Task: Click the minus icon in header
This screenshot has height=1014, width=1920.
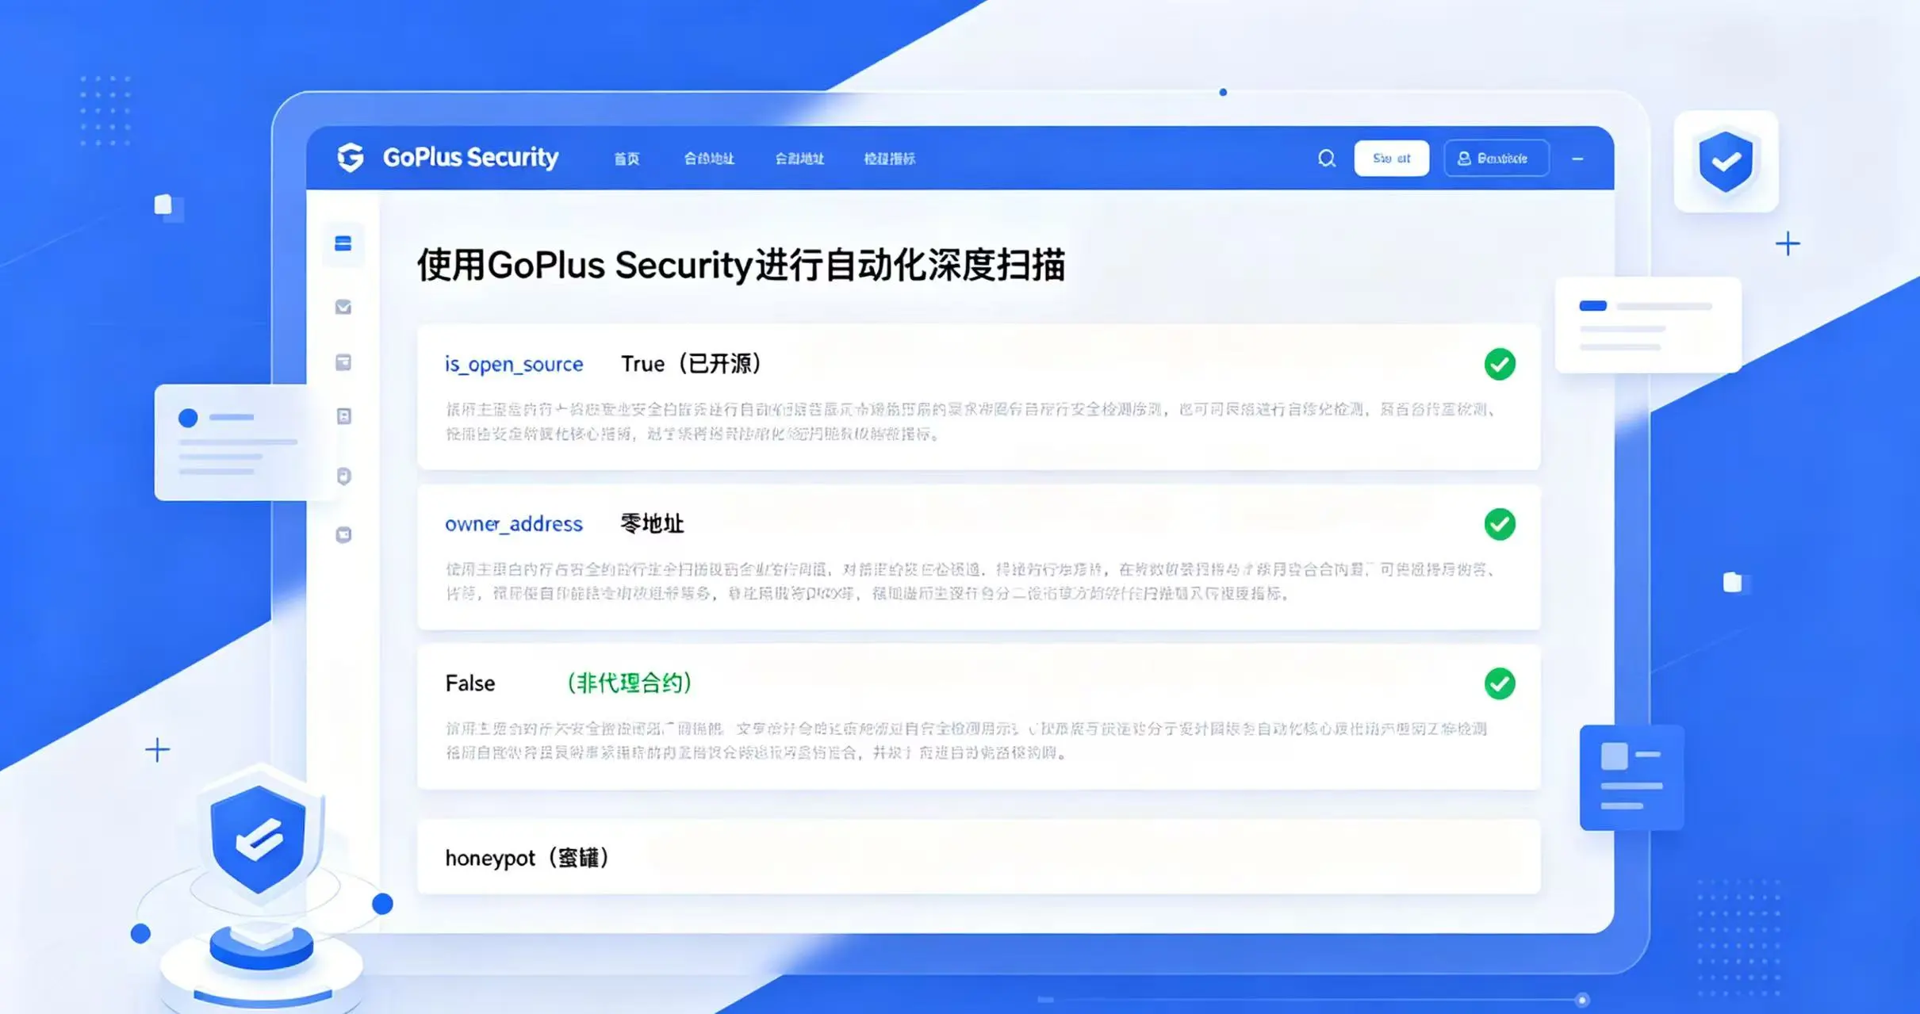Action: point(1577,159)
